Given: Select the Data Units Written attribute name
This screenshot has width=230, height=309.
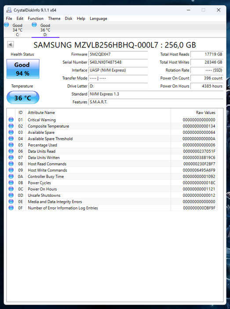Looking at the screenshot, I should pos(44,158).
